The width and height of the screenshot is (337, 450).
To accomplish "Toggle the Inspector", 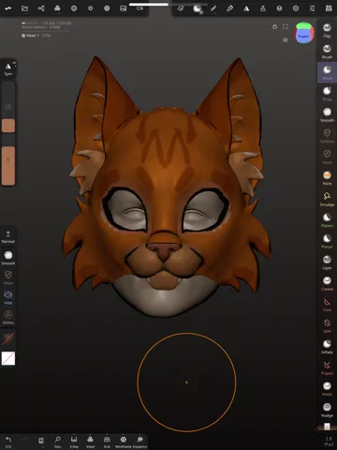I will 139,442.
